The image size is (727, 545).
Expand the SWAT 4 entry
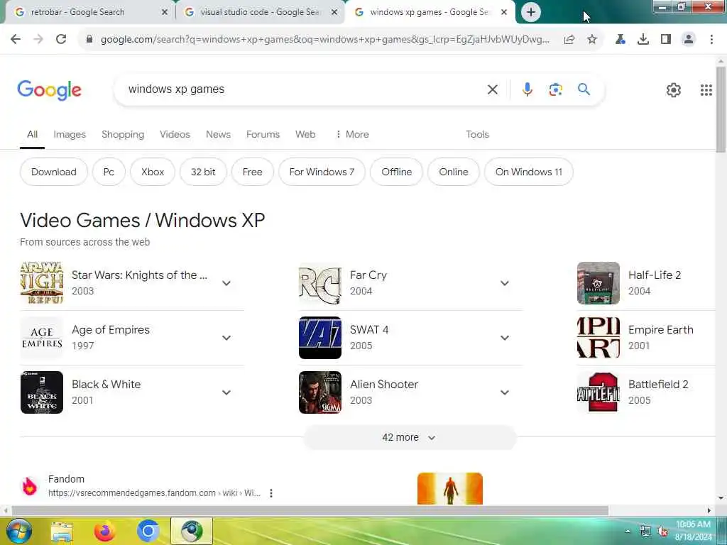click(x=505, y=338)
